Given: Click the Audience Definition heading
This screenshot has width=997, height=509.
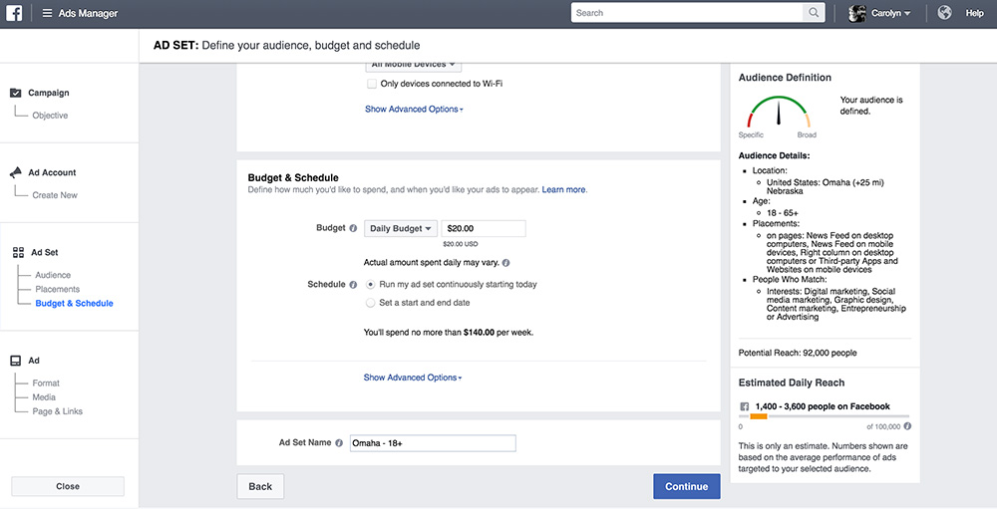Looking at the screenshot, I should click(x=785, y=78).
